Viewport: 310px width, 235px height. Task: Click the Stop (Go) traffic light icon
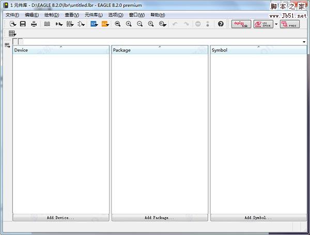click(208, 24)
